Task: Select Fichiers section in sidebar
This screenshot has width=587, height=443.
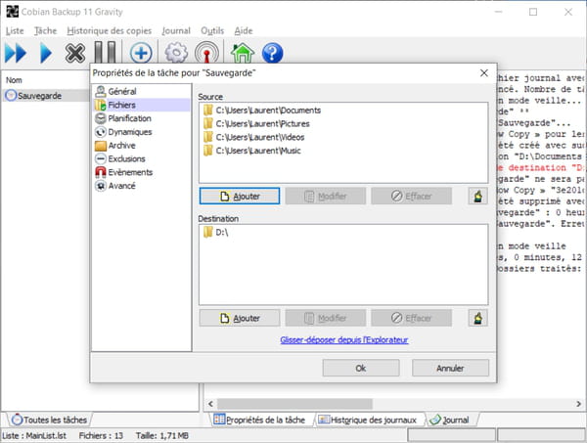Action: point(141,105)
